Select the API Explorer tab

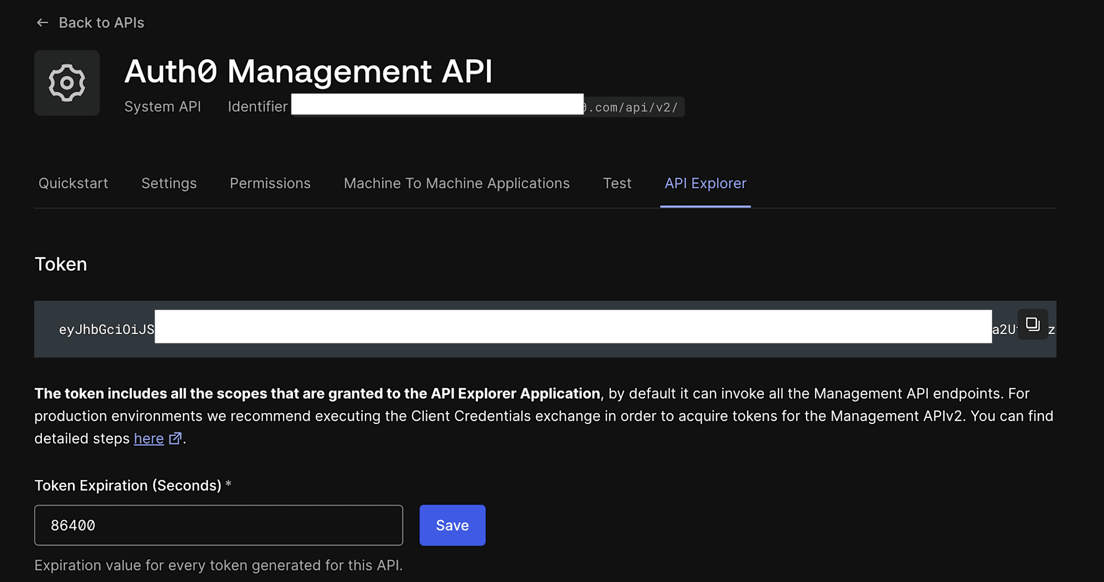[705, 183]
